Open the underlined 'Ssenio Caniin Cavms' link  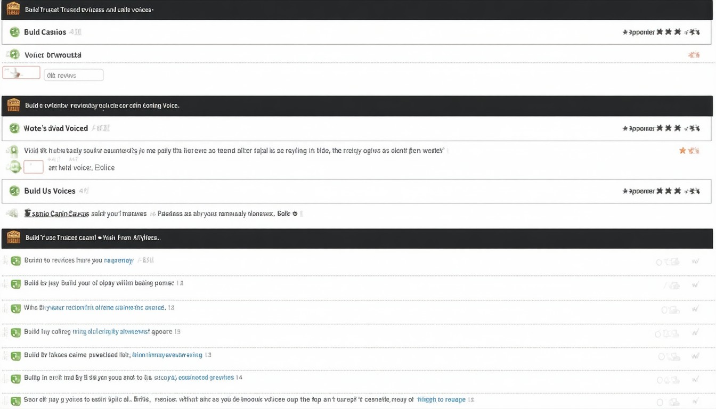(x=56, y=214)
